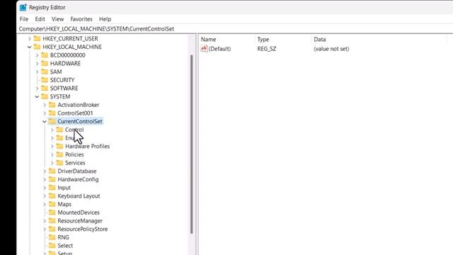Click the registry path address bar
Screen dimensions: 453x255
[234, 29]
